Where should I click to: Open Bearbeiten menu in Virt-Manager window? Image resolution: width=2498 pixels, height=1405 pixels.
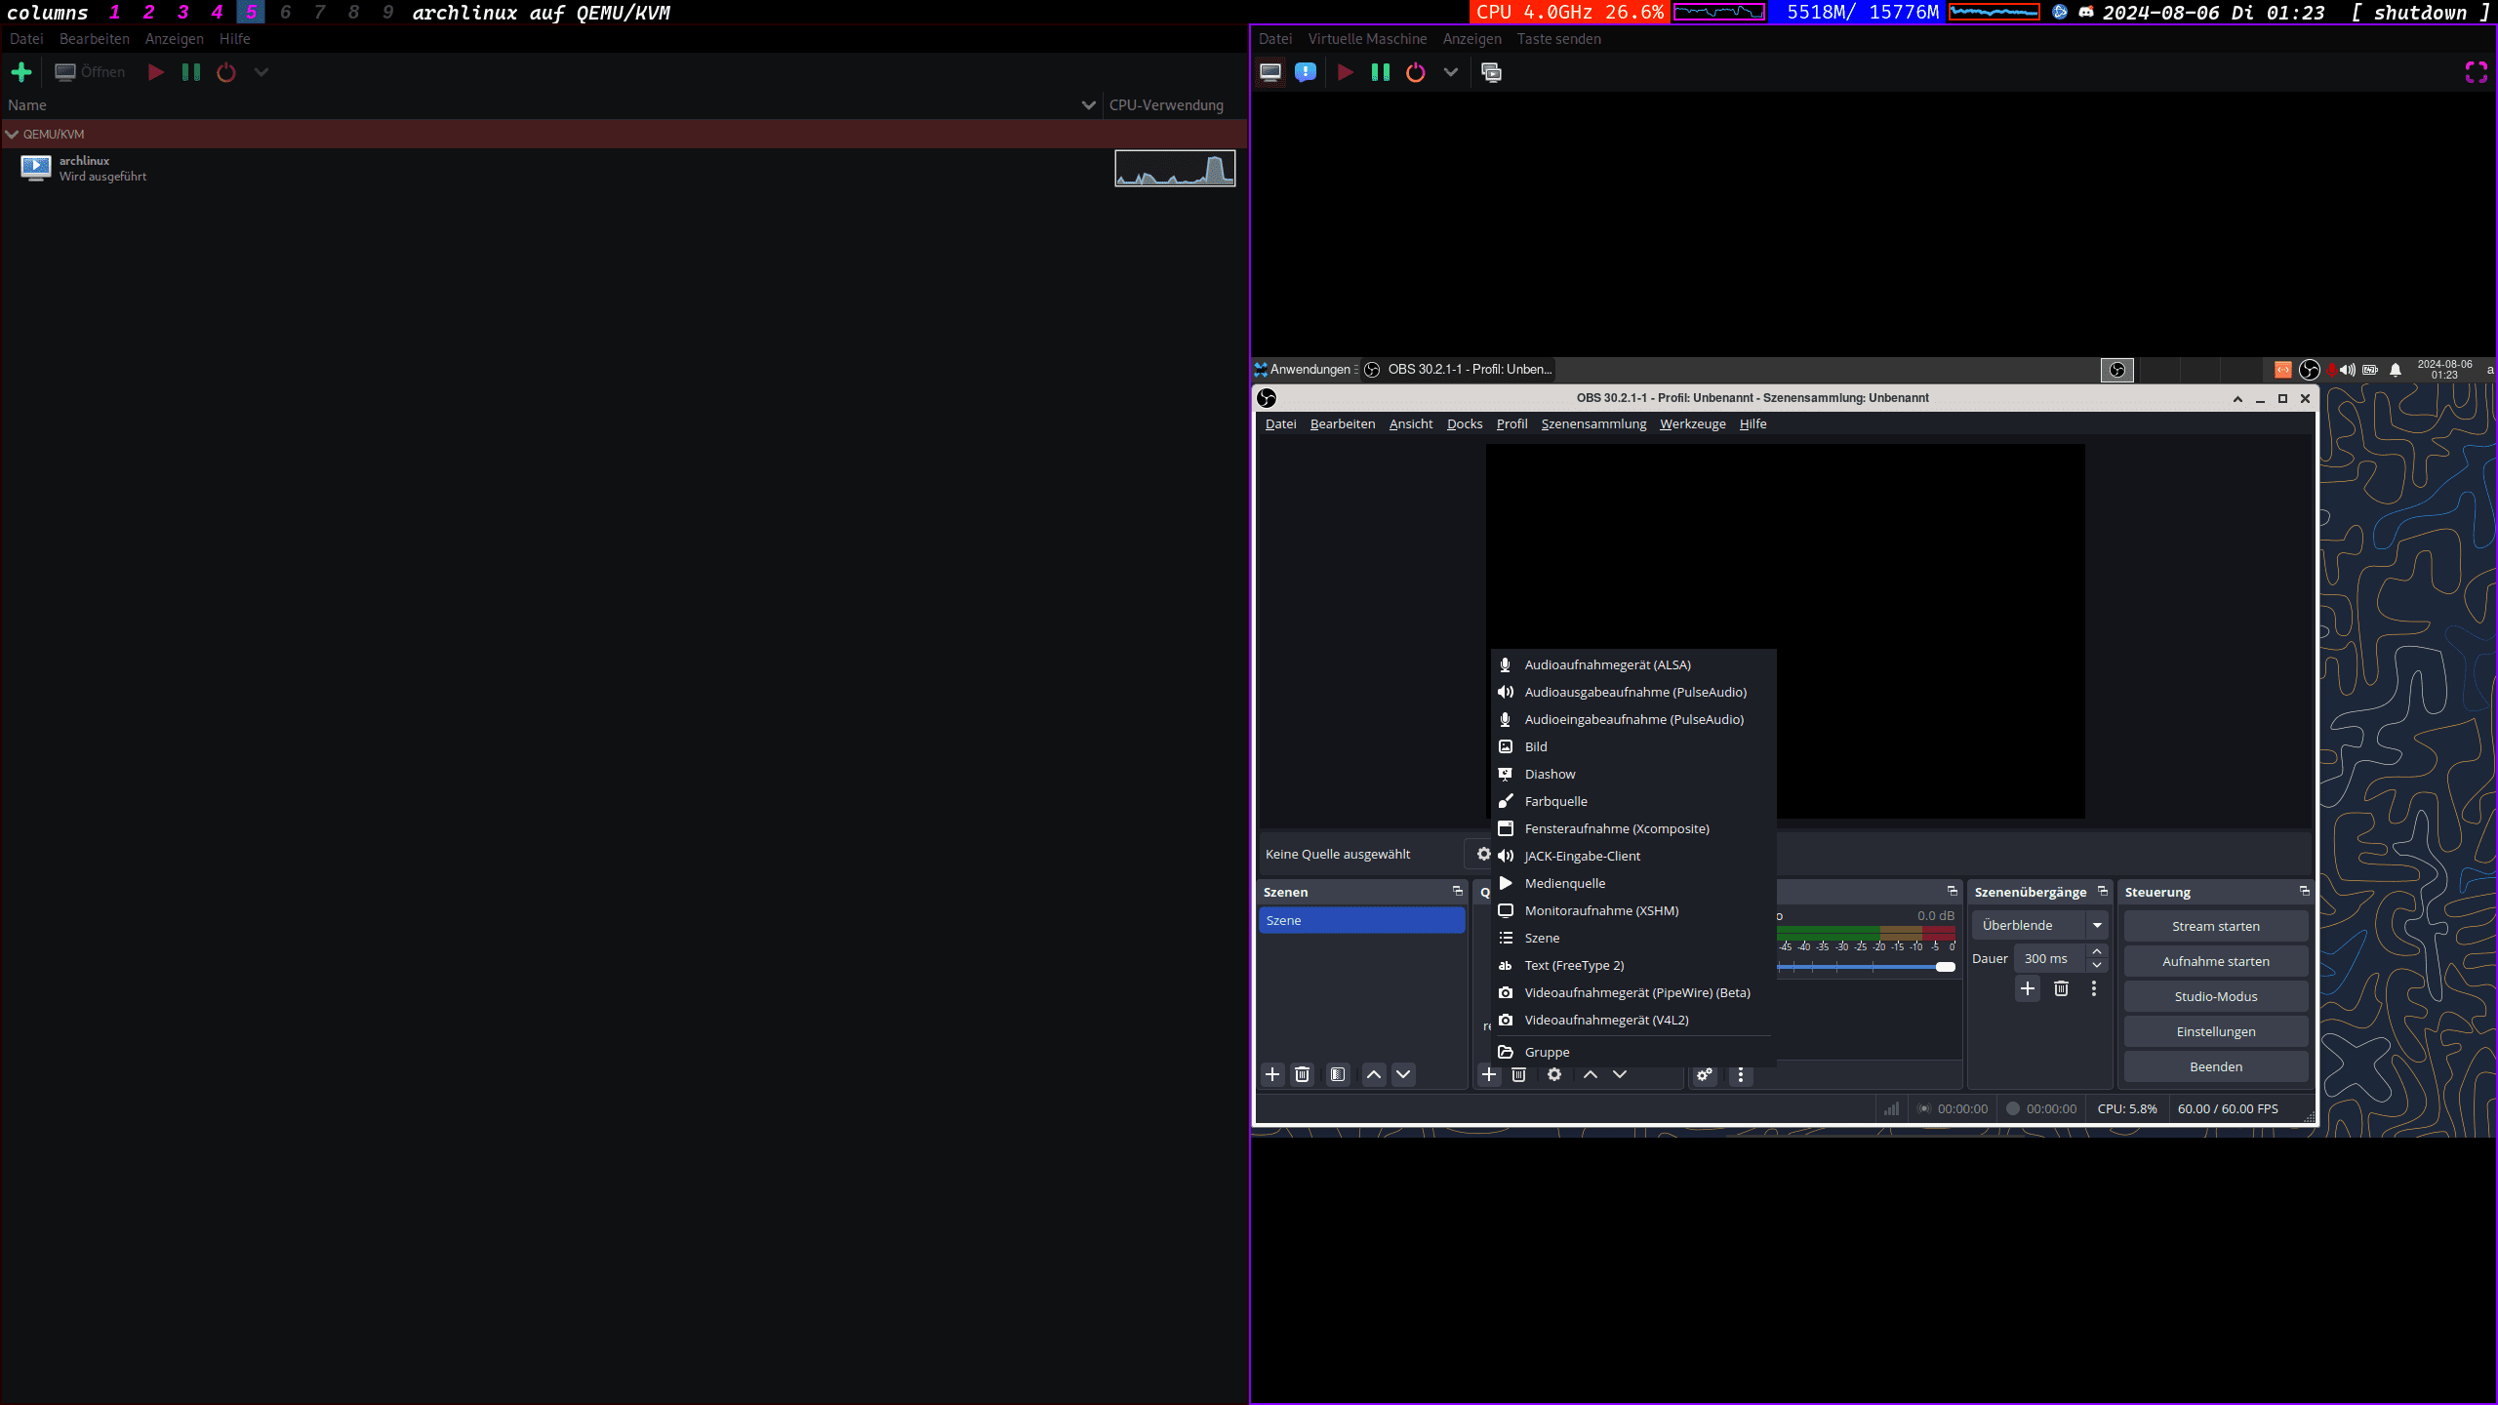point(95,39)
